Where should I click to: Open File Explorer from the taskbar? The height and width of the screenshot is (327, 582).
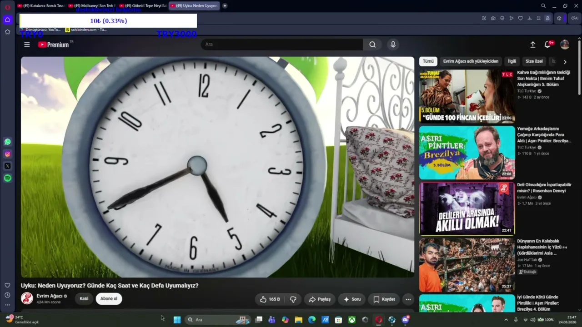tap(298, 320)
